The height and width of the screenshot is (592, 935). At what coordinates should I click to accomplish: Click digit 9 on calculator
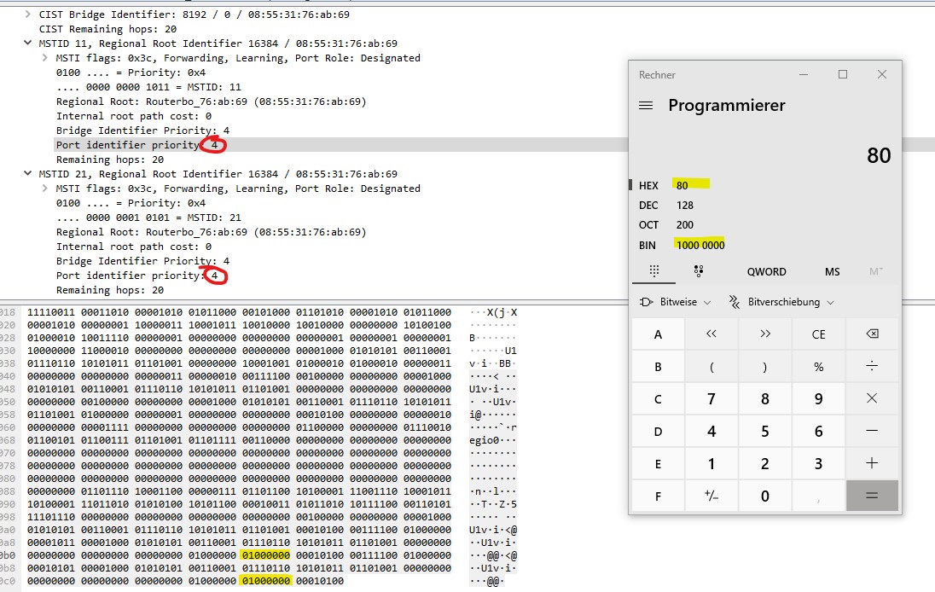[819, 398]
